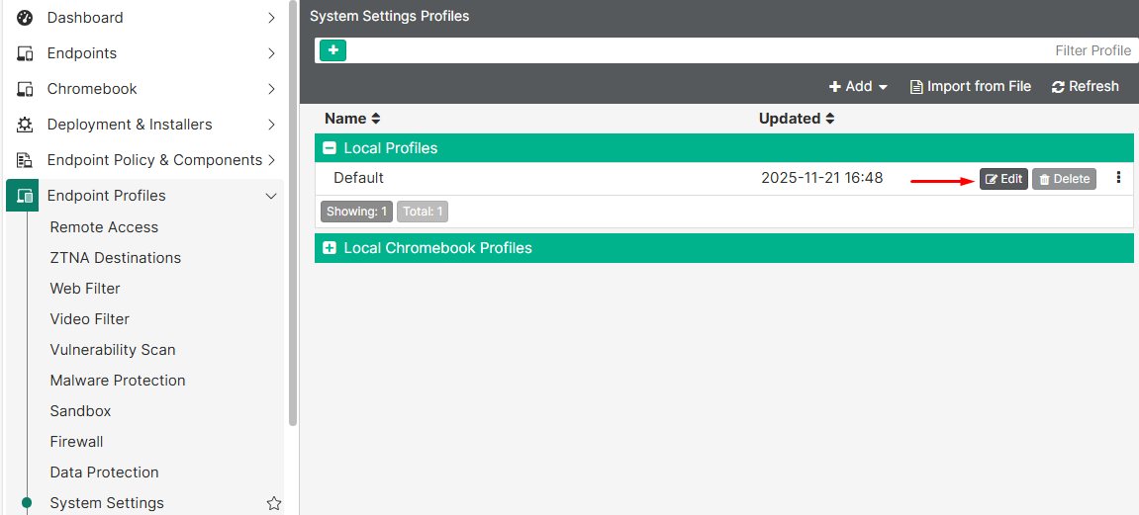The width and height of the screenshot is (1139, 515).
Task: Click the 2025-11-21 16:48 updated date
Action: tap(822, 178)
